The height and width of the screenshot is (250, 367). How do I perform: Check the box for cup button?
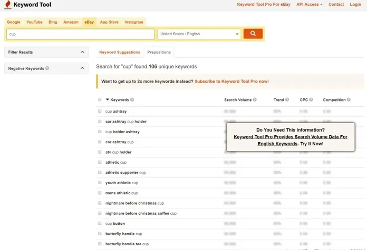click(100, 223)
